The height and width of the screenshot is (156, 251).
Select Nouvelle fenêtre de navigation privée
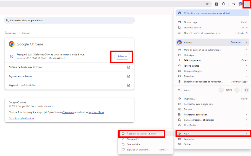pos(203,33)
